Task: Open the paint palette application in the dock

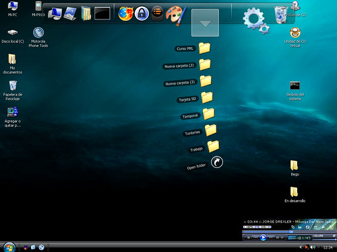Action: click(176, 15)
